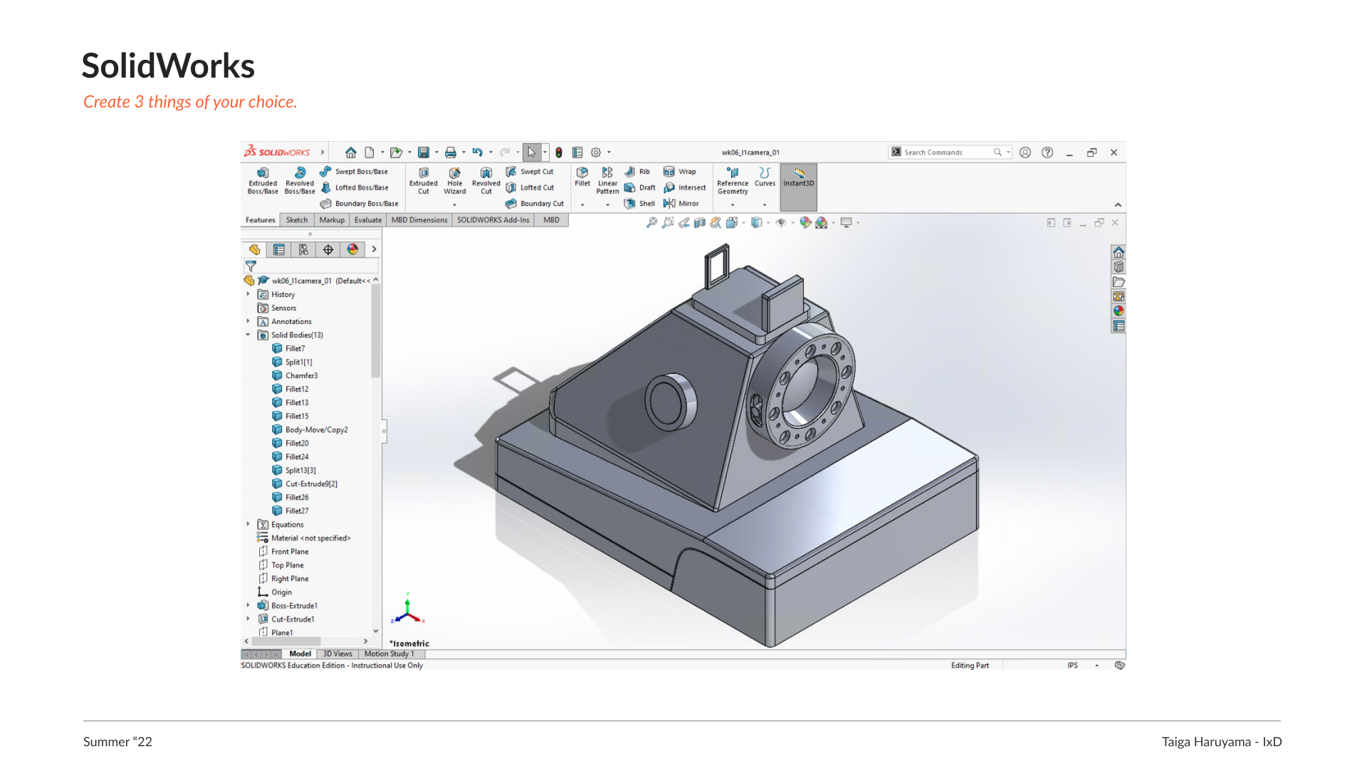Toggle the Instant3D button
The width and height of the screenshot is (1367, 769).
pos(798,183)
